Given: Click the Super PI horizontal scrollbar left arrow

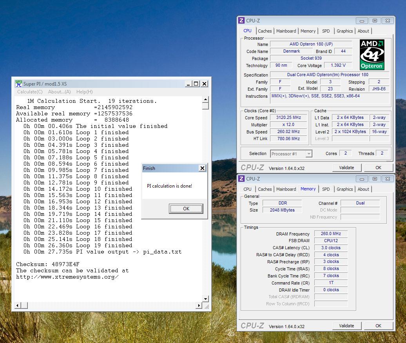Looking at the screenshot, I should pyautogui.click(x=18, y=305).
